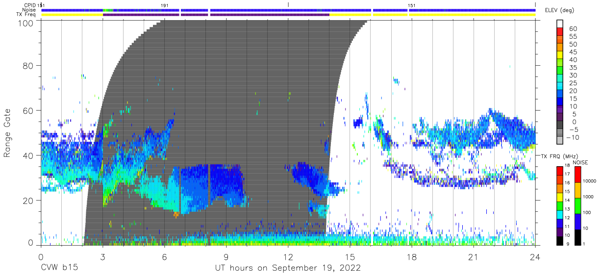Pick the yellow swatch in ELEV color bar
Viewport: 602px width, 278px height.
[x=560, y=56]
